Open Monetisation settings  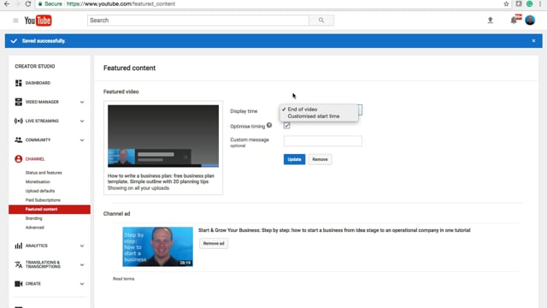click(x=38, y=181)
